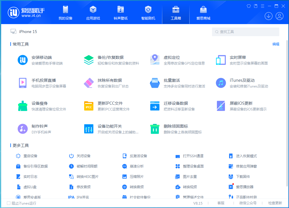289x208 pixels.
Task: Open the 智能刷机 tab
Action: point(148,13)
